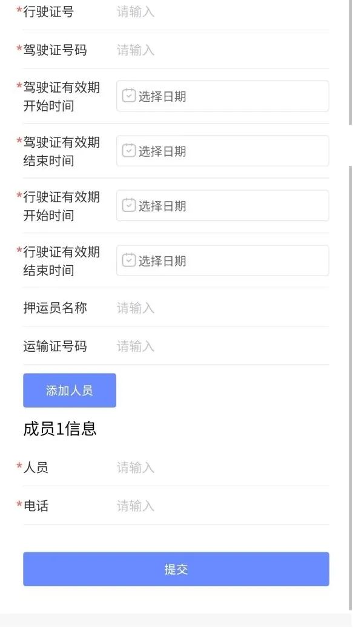Focus the 电话 input field

pos(223,506)
